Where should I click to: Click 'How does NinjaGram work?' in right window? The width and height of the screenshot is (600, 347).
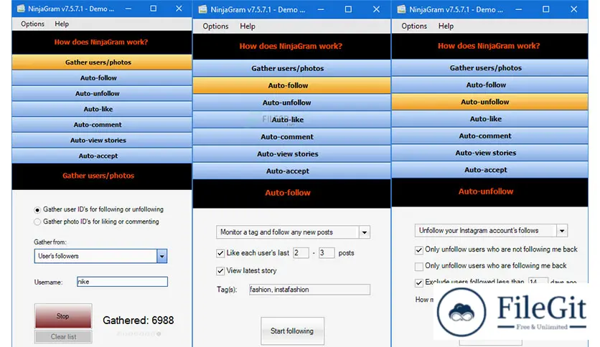pos(489,46)
